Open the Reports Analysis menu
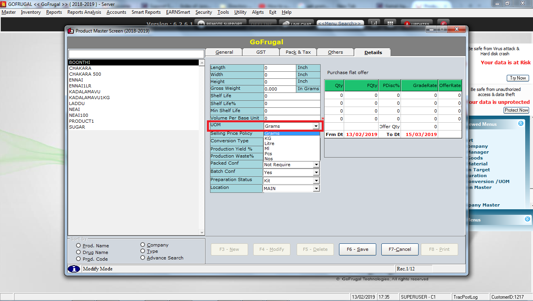Viewport: 533px width, 301px height. 84,12
